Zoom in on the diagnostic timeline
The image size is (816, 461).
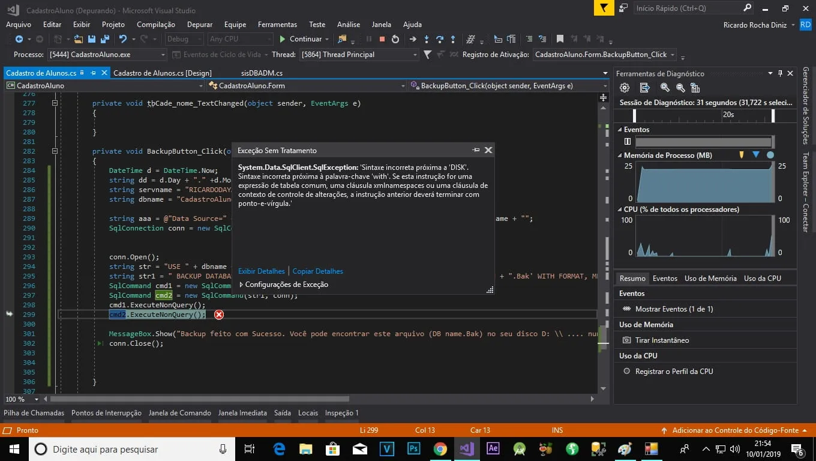point(665,88)
